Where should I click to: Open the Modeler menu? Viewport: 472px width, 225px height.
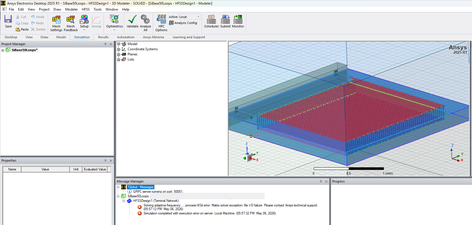(72, 9)
